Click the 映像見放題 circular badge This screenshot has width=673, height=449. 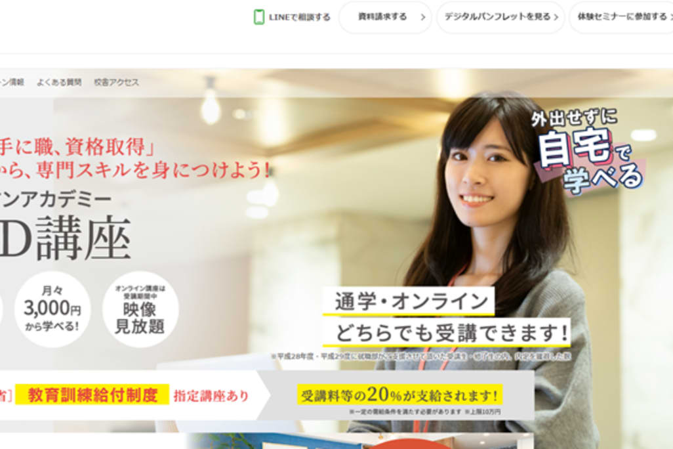pos(140,309)
